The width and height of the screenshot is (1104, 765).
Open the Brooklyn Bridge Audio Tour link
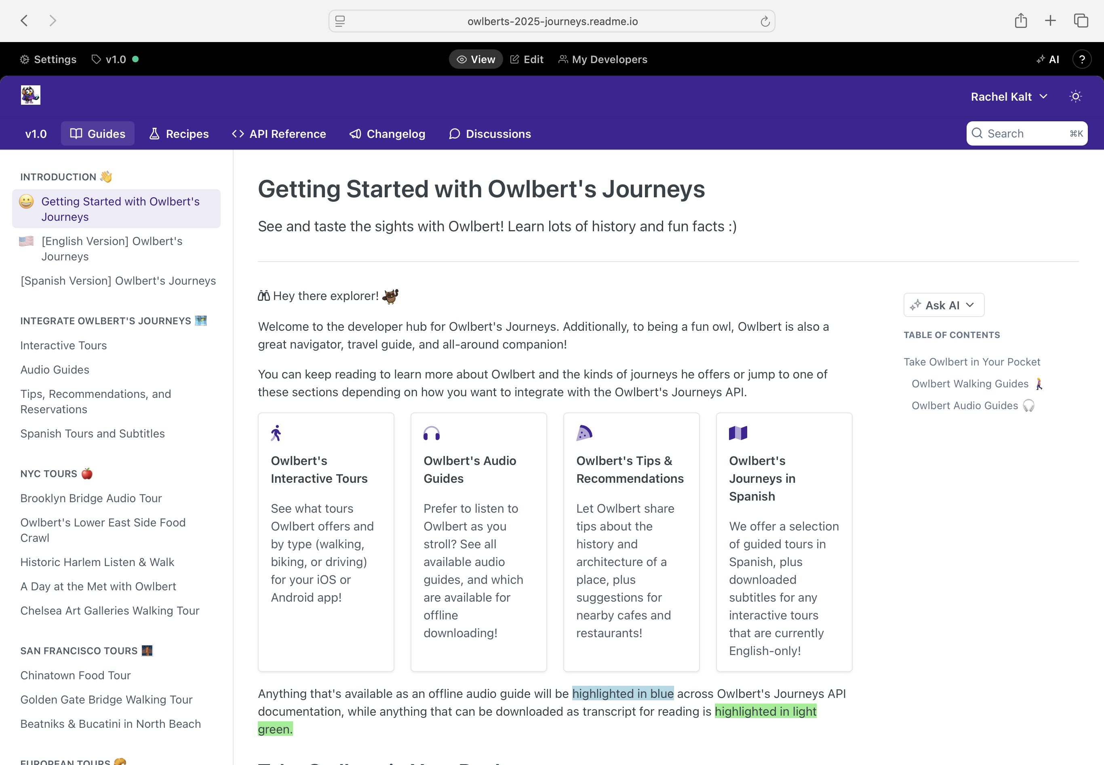point(91,499)
